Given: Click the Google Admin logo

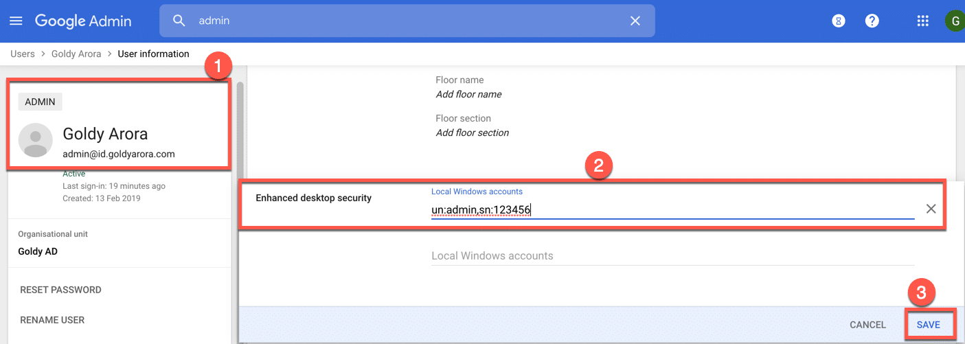Looking at the screenshot, I should tap(83, 21).
